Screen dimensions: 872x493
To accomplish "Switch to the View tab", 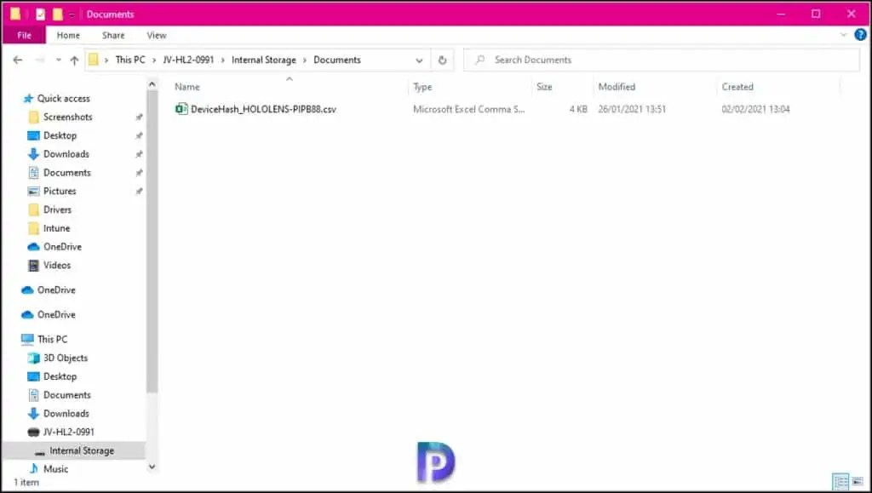I will [x=156, y=35].
